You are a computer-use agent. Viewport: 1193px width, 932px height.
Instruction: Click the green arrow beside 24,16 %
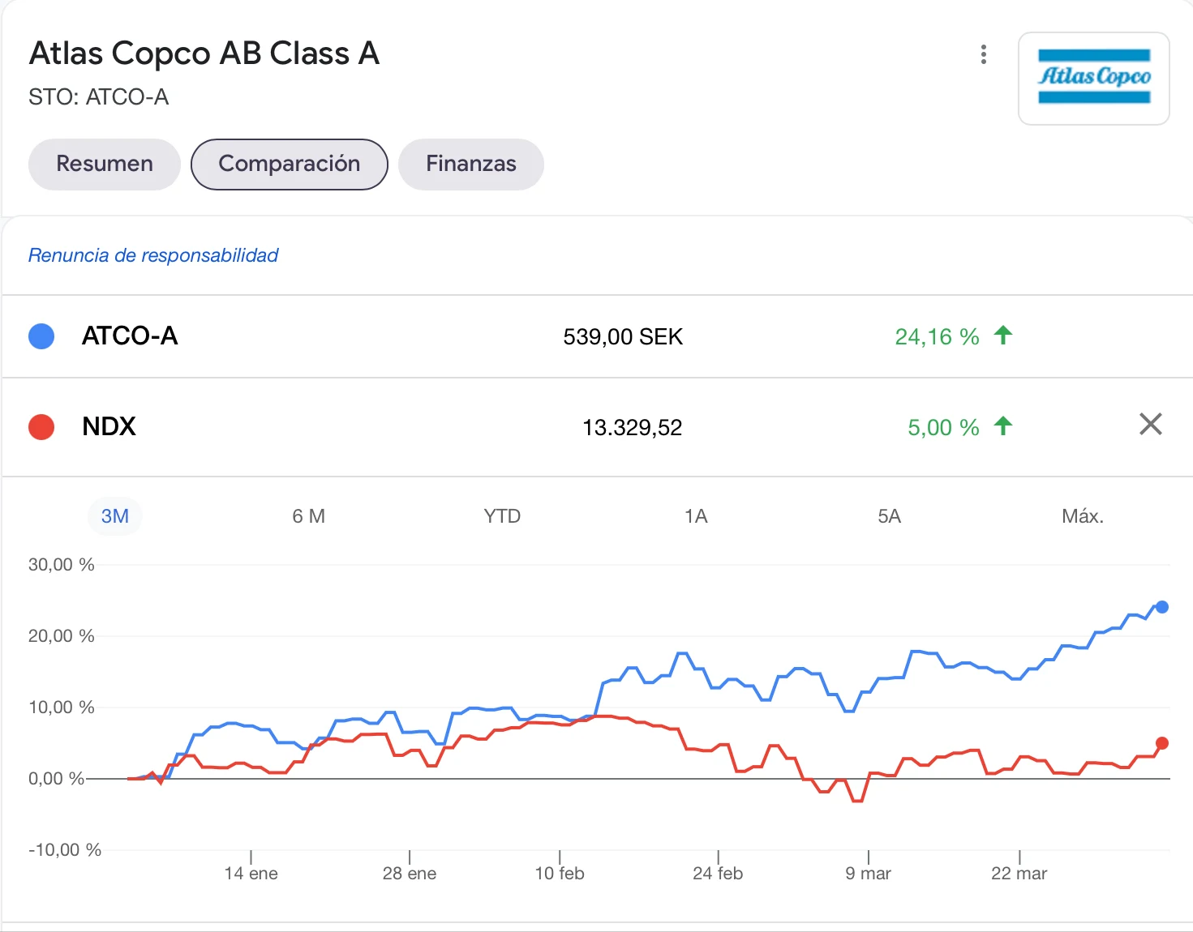click(x=1003, y=336)
